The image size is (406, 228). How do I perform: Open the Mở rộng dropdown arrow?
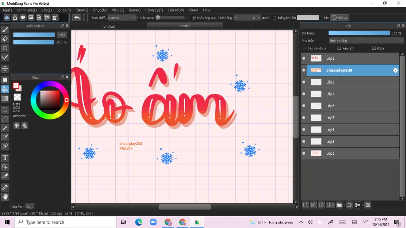point(236,17)
